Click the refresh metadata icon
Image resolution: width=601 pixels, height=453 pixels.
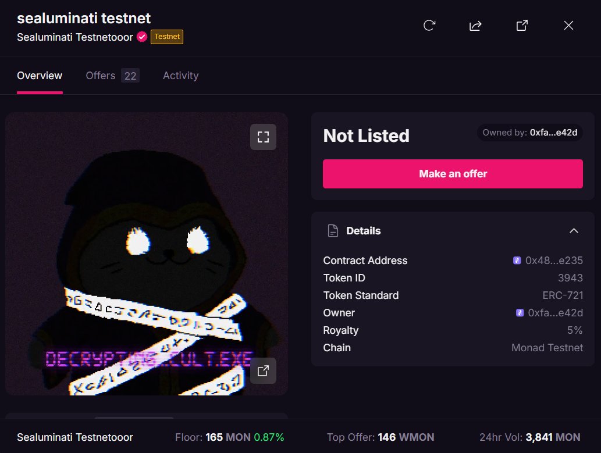(x=429, y=25)
